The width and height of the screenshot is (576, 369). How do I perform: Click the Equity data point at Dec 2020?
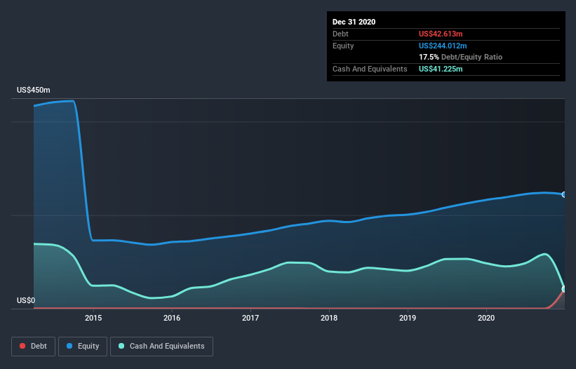(x=564, y=194)
